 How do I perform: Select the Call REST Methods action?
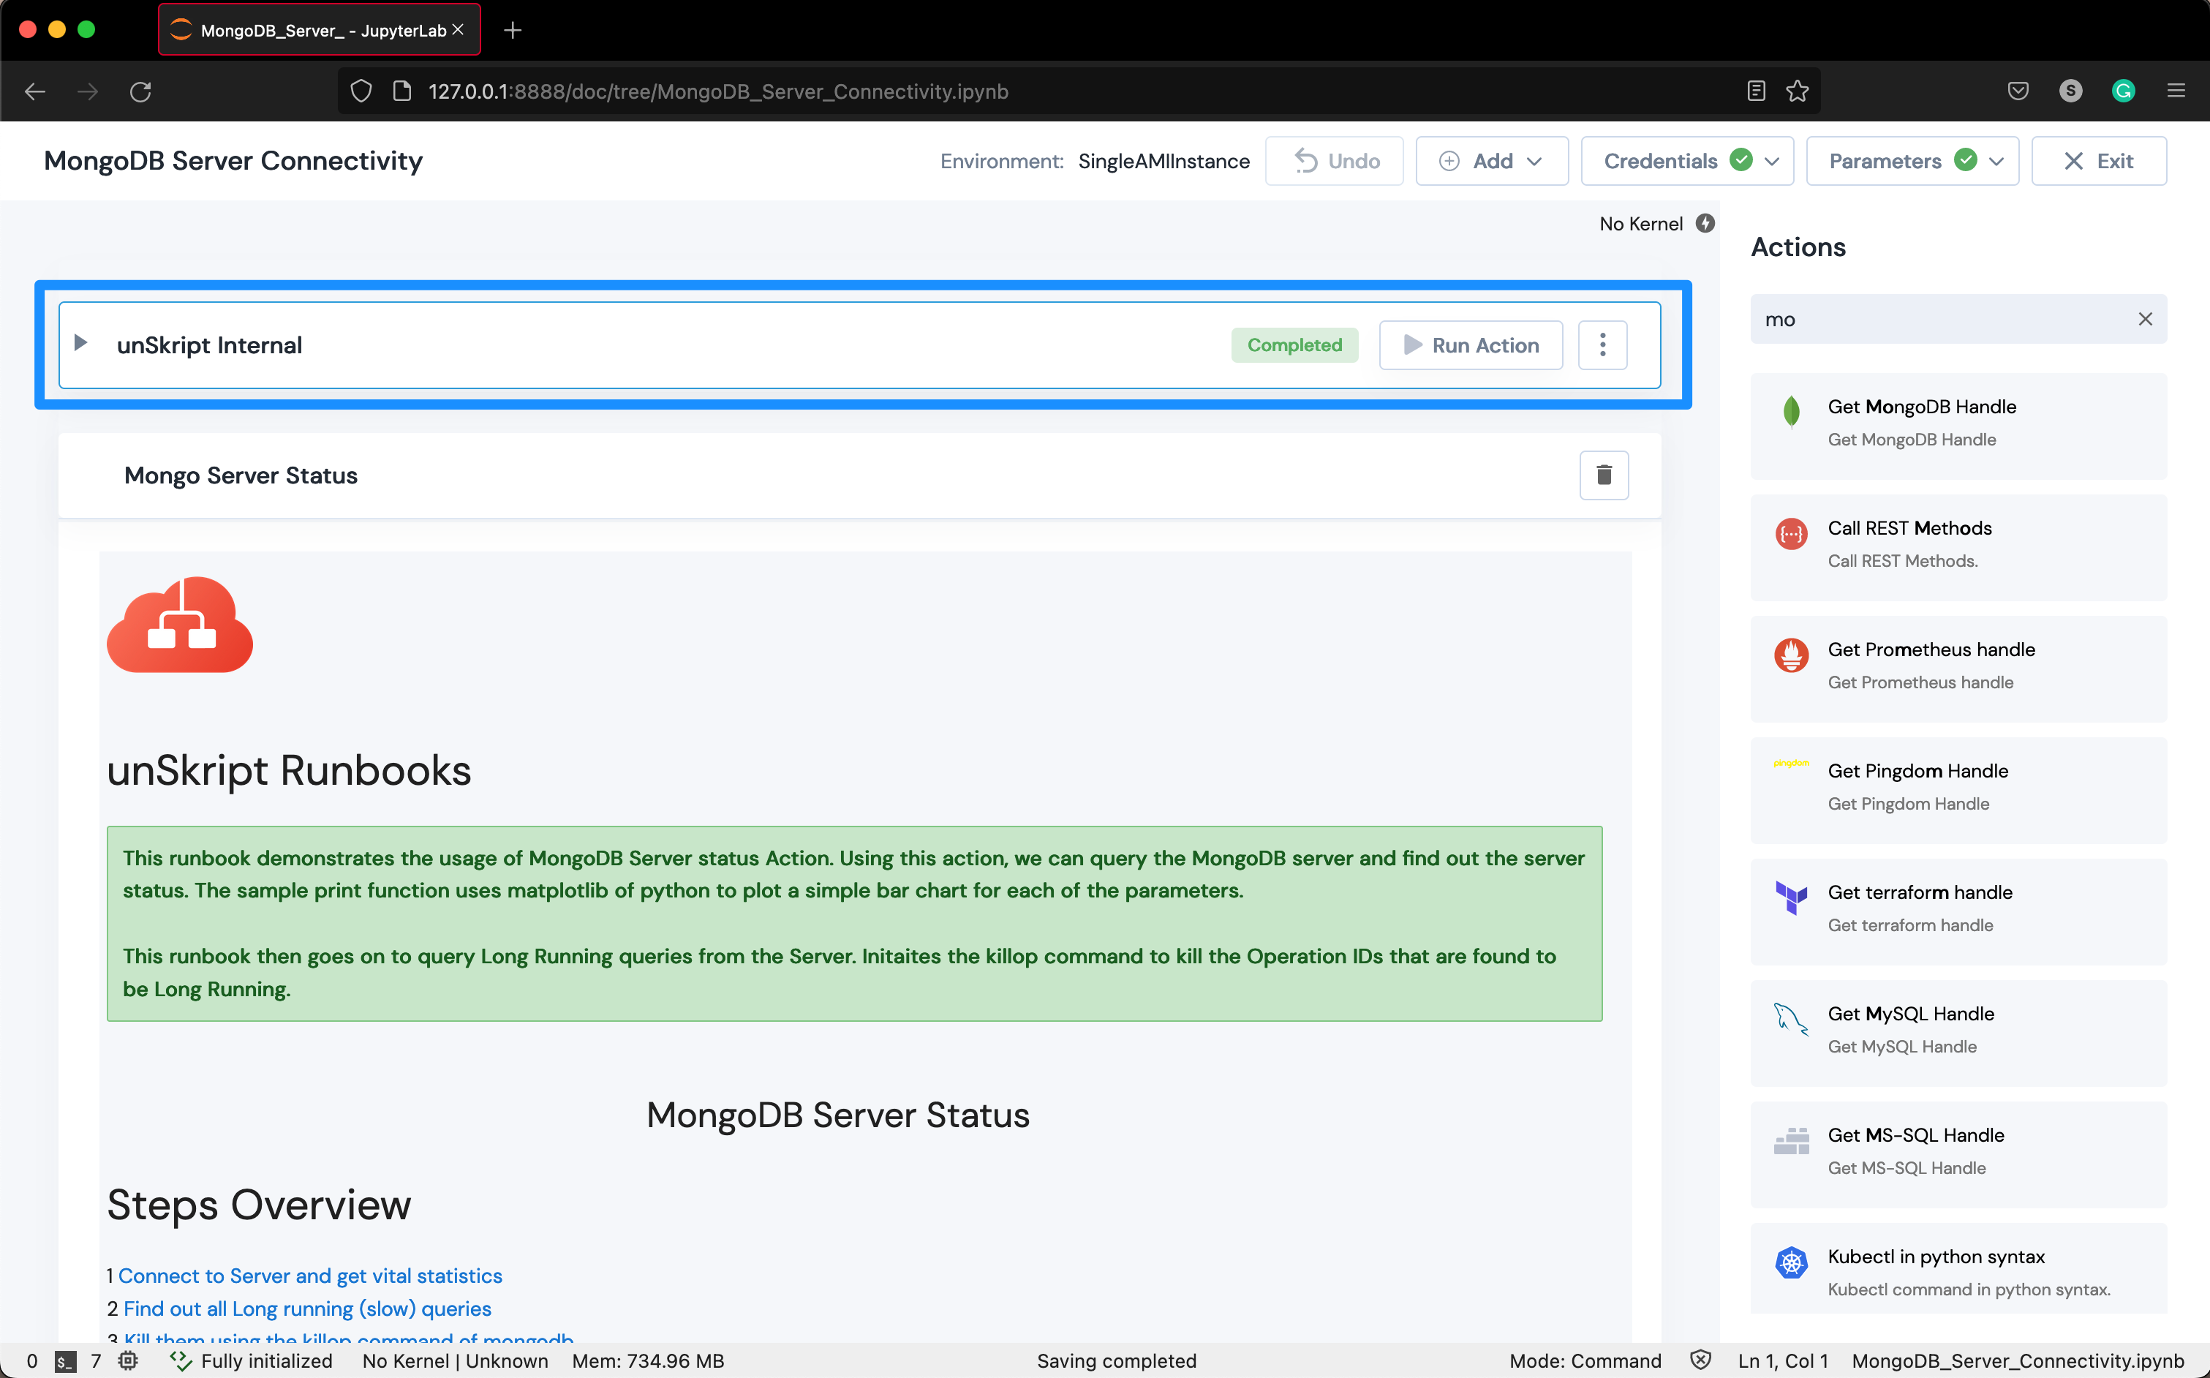(x=1958, y=547)
